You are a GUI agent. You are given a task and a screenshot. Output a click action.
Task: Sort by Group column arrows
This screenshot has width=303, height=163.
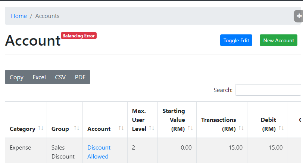coord(76,128)
